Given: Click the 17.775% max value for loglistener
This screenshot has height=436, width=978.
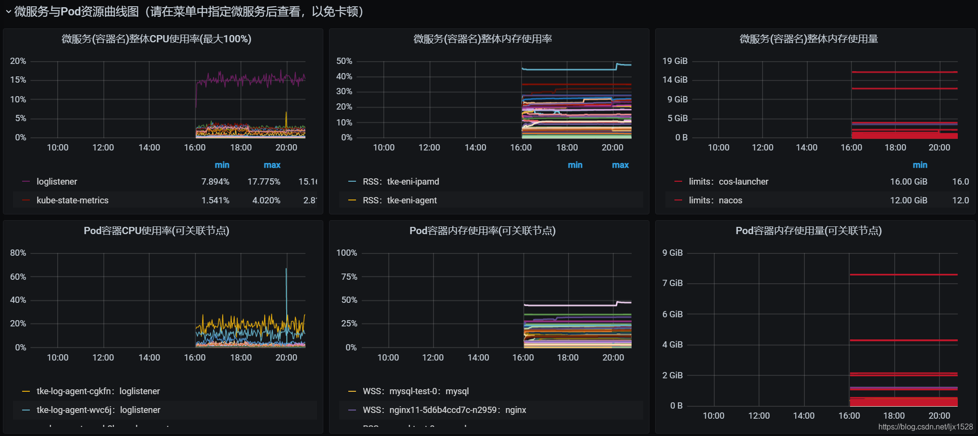Looking at the screenshot, I should coord(264,182).
